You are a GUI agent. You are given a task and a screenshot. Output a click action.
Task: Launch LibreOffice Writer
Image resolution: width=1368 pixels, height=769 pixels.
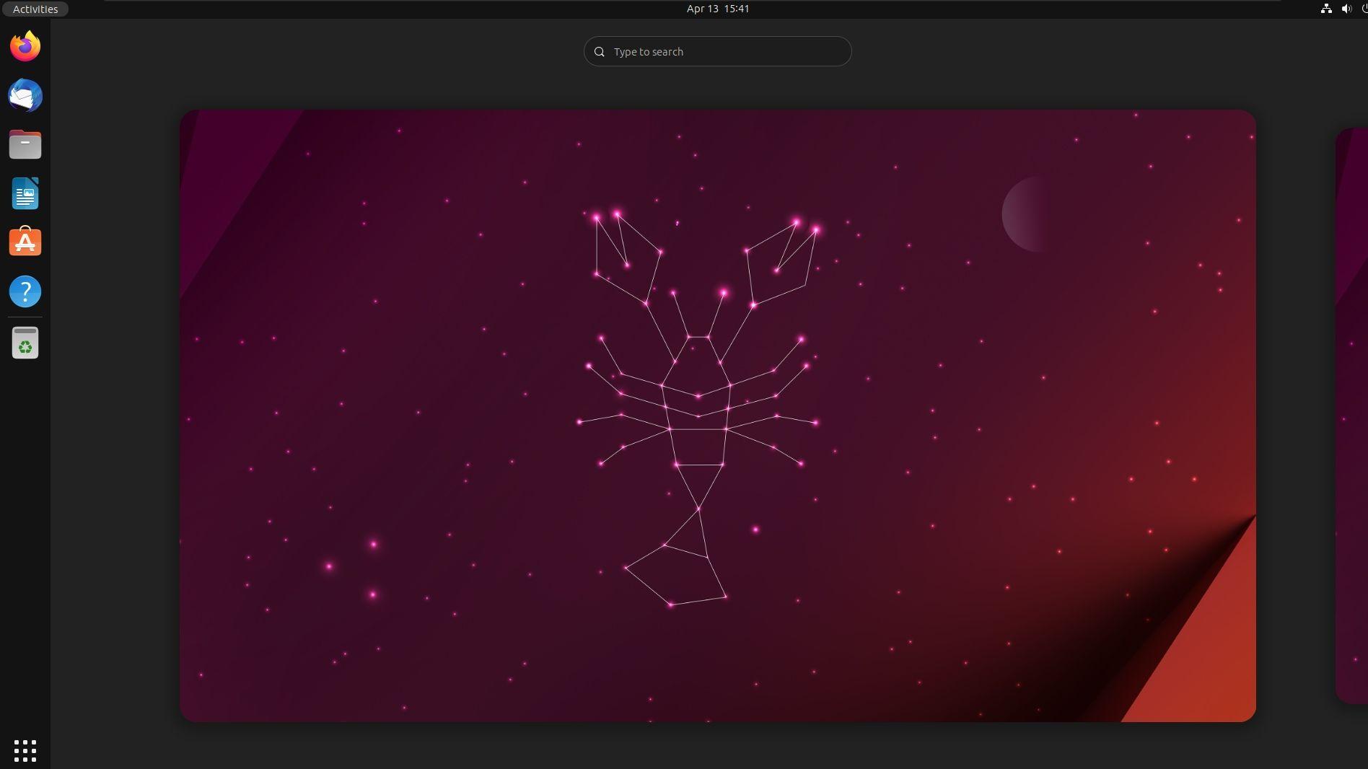(x=25, y=193)
